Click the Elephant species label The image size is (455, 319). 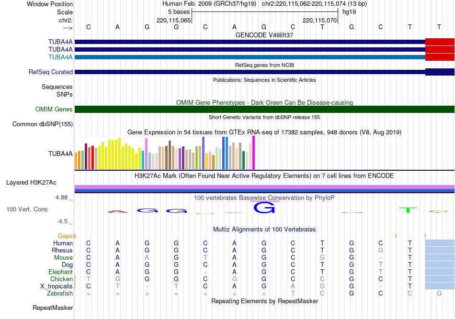pyautogui.click(x=60, y=272)
